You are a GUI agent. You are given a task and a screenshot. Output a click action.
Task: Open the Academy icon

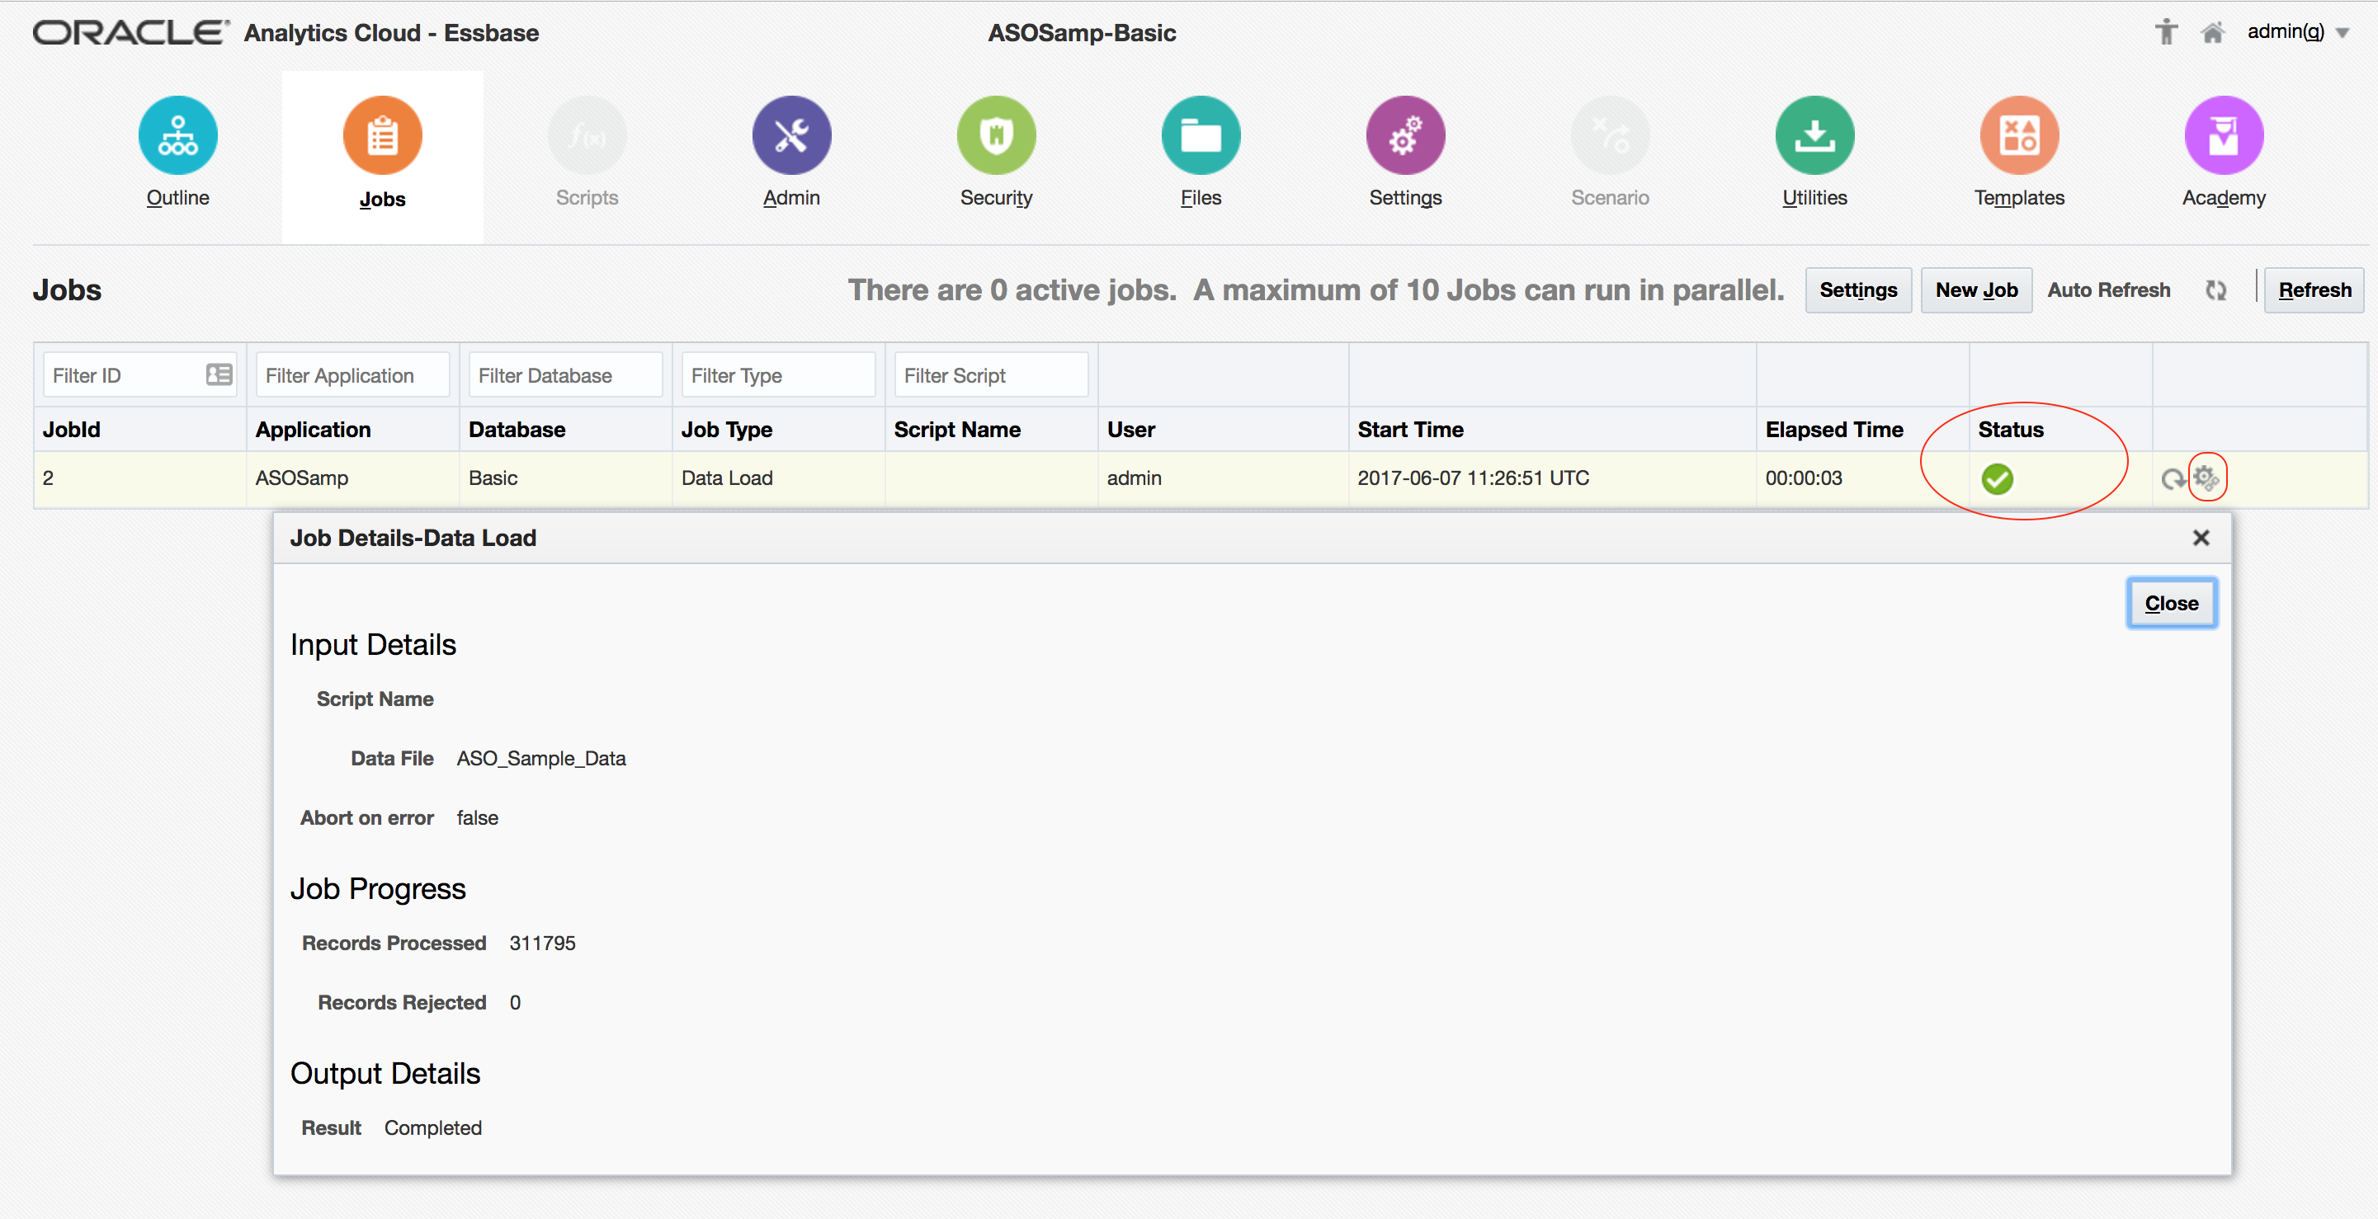(x=2223, y=135)
